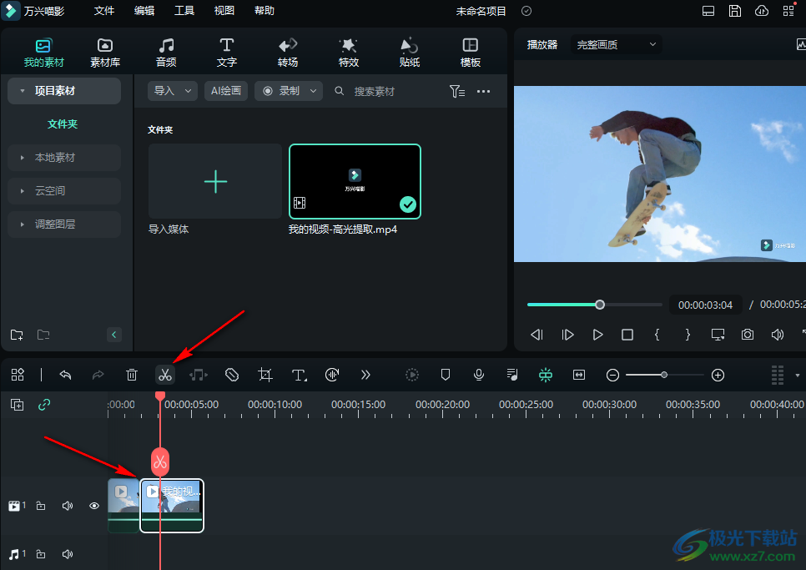The image size is (806, 570).
Task: Switch to the 转场 transitions tab
Action: tap(288, 53)
